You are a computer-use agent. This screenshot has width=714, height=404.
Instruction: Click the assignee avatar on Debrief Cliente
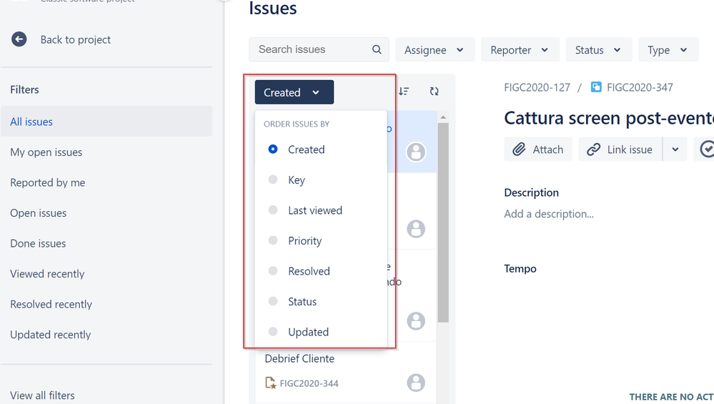(416, 383)
